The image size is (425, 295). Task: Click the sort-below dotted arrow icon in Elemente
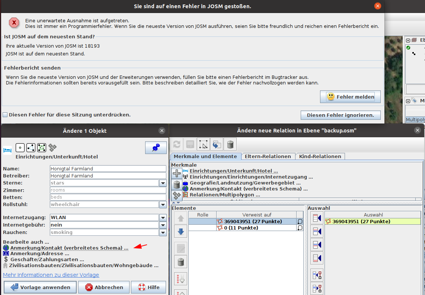(181, 279)
